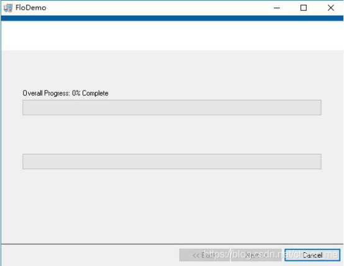Select the Overall Progress: 0% Complete label
This screenshot has height=266, width=344.
pyautogui.click(x=65, y=93)
